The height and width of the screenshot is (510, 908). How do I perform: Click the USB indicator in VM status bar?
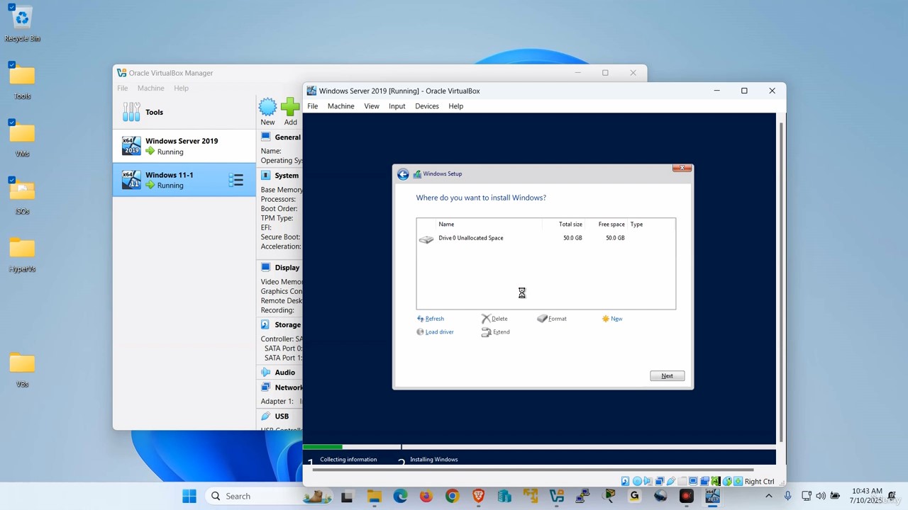[670, 481]
